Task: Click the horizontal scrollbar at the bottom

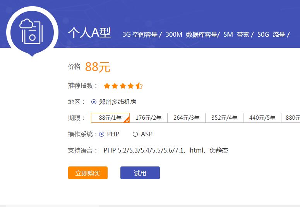Action: point(53,205)
